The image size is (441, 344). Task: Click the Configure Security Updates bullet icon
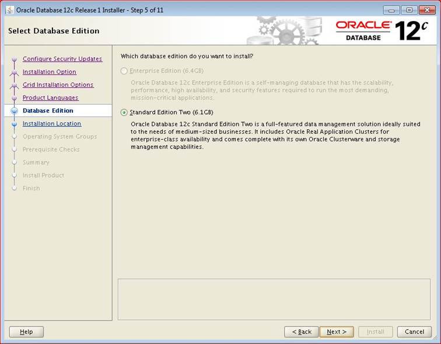pos(14,59)
